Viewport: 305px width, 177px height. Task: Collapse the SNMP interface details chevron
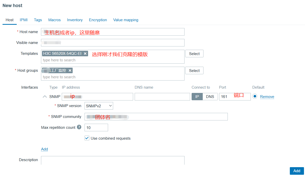point(45,96)
